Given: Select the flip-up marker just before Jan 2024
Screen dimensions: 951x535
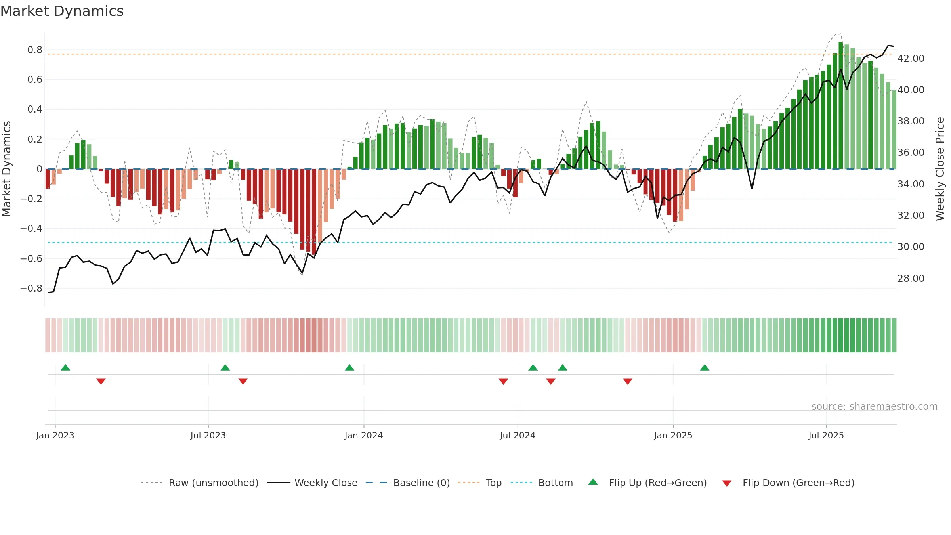Looking at the screenshot, I should click(x=349, y=367).
